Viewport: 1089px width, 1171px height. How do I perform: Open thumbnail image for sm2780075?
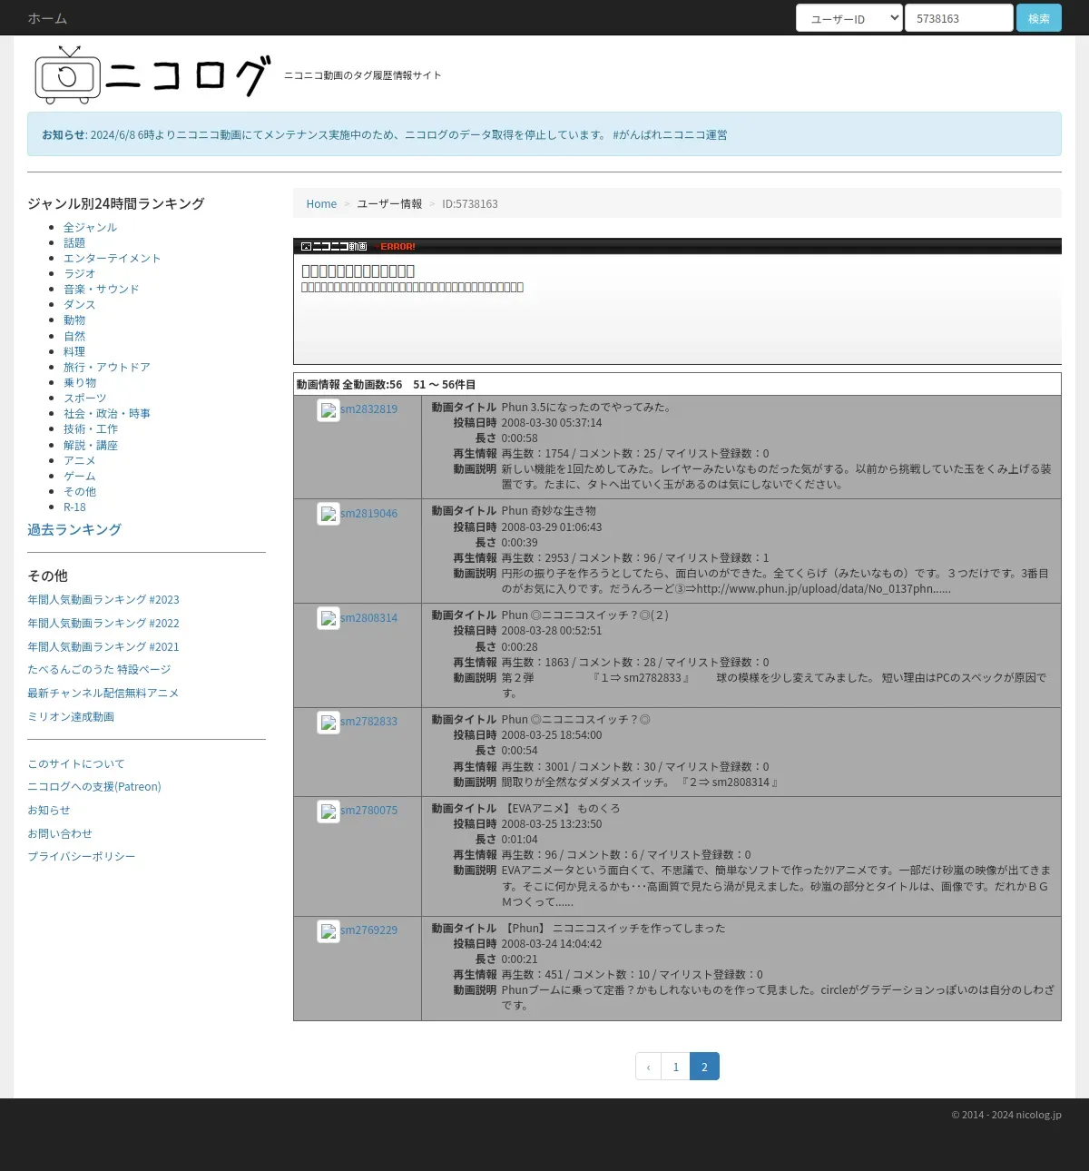[x=329, y=812]
